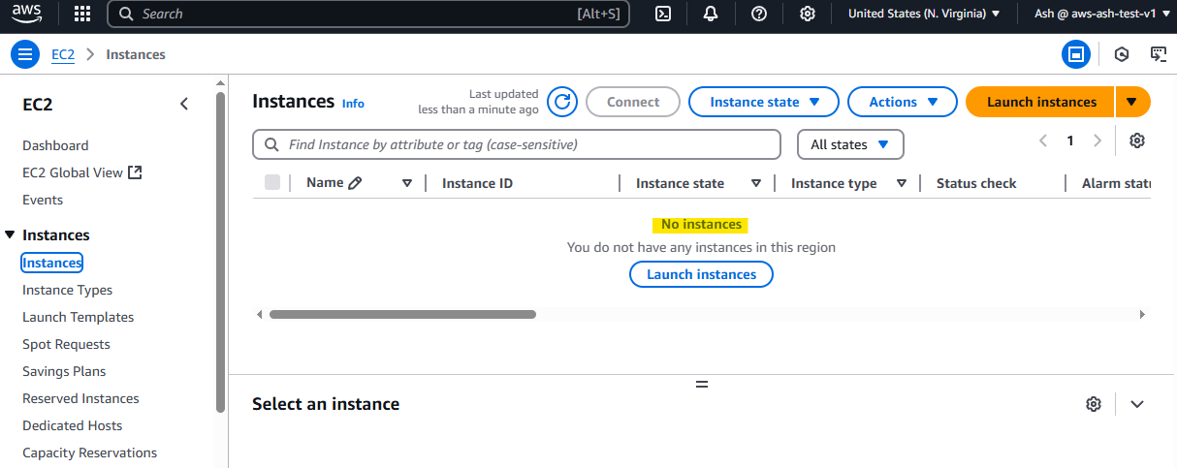
Task: Click the Instance ID column header
Action: [477, 183]
